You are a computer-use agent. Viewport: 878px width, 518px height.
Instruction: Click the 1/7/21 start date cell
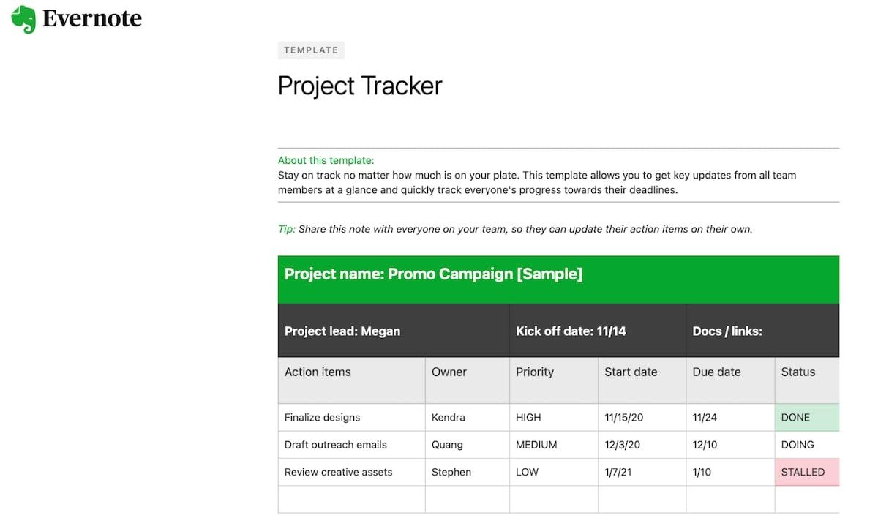click(x=619, y=472)
